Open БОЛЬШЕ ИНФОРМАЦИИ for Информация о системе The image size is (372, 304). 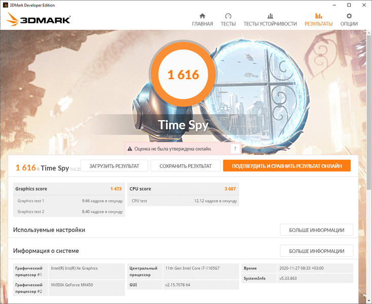click(x=316, y=251)
